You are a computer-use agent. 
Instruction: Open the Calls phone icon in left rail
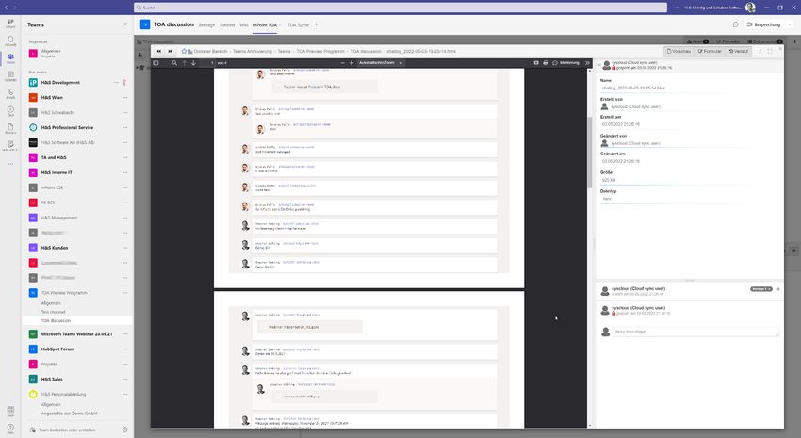[10, 93]
